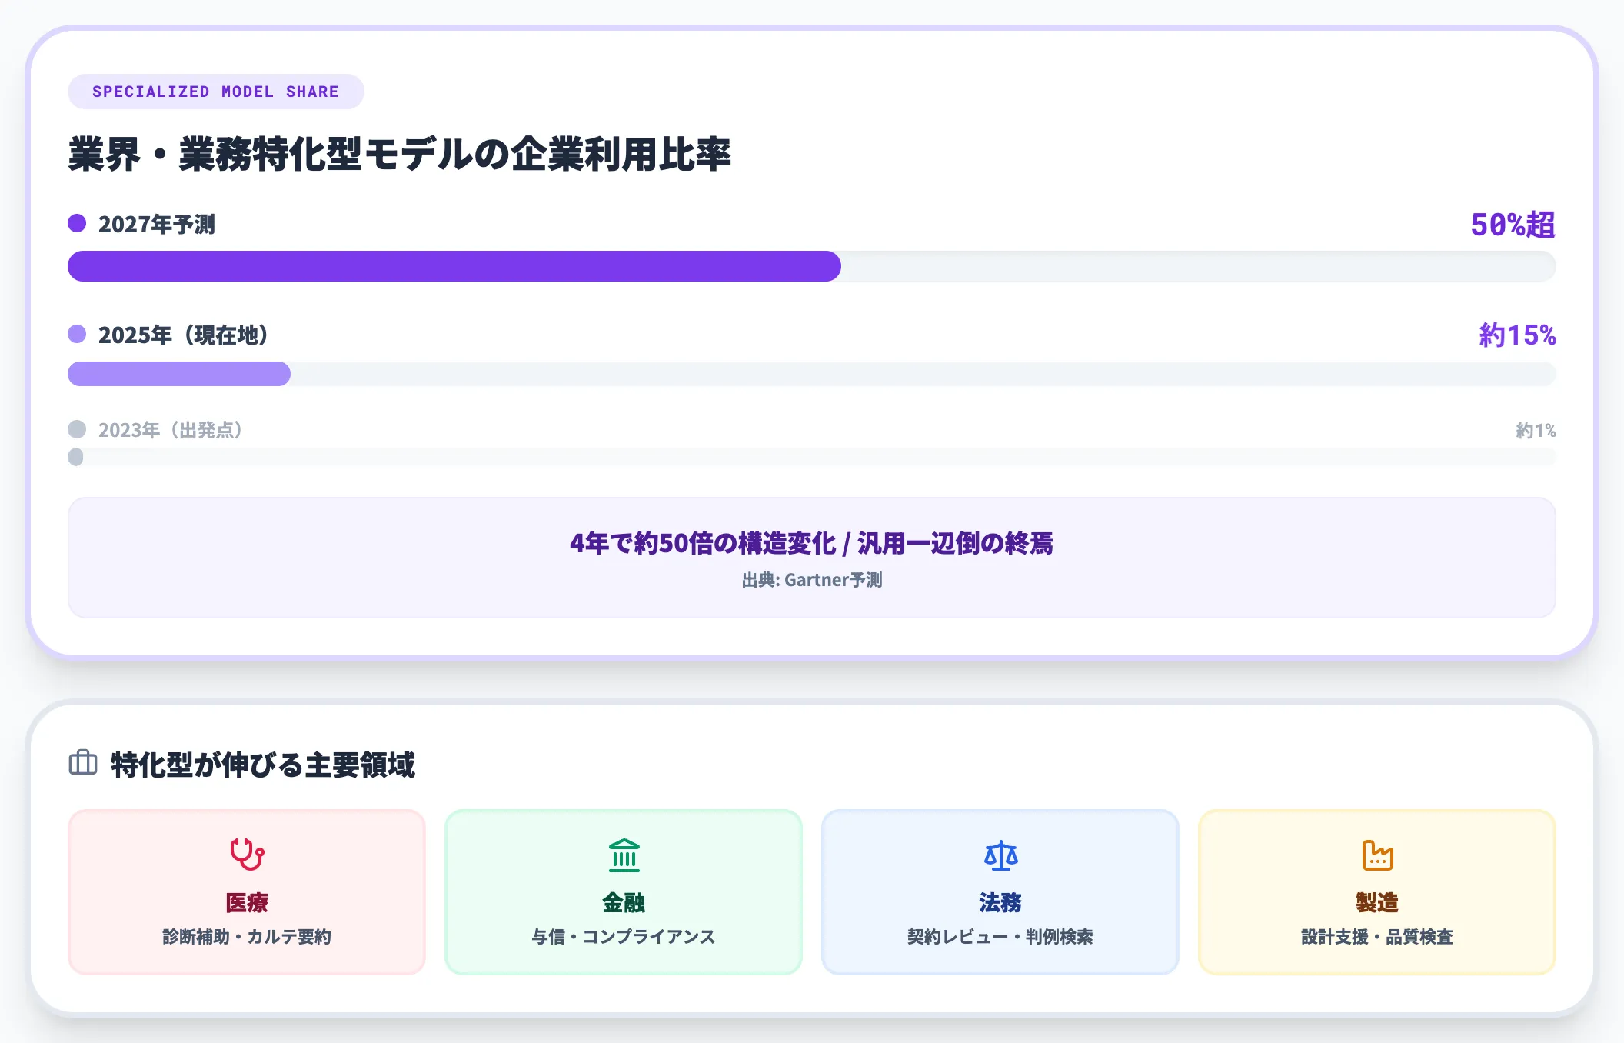Click the heading 業界・業務特化型モデルの企業利用比率
The image size is (1624, 1043).
[400, 154]
